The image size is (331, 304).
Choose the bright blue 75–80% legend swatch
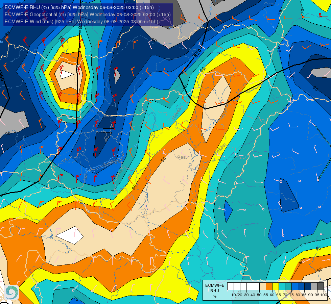(295, 286)
